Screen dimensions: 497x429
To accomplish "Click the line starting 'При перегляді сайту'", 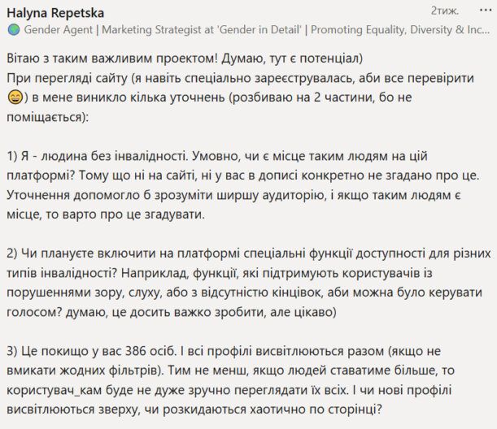I will pos(240,78).
